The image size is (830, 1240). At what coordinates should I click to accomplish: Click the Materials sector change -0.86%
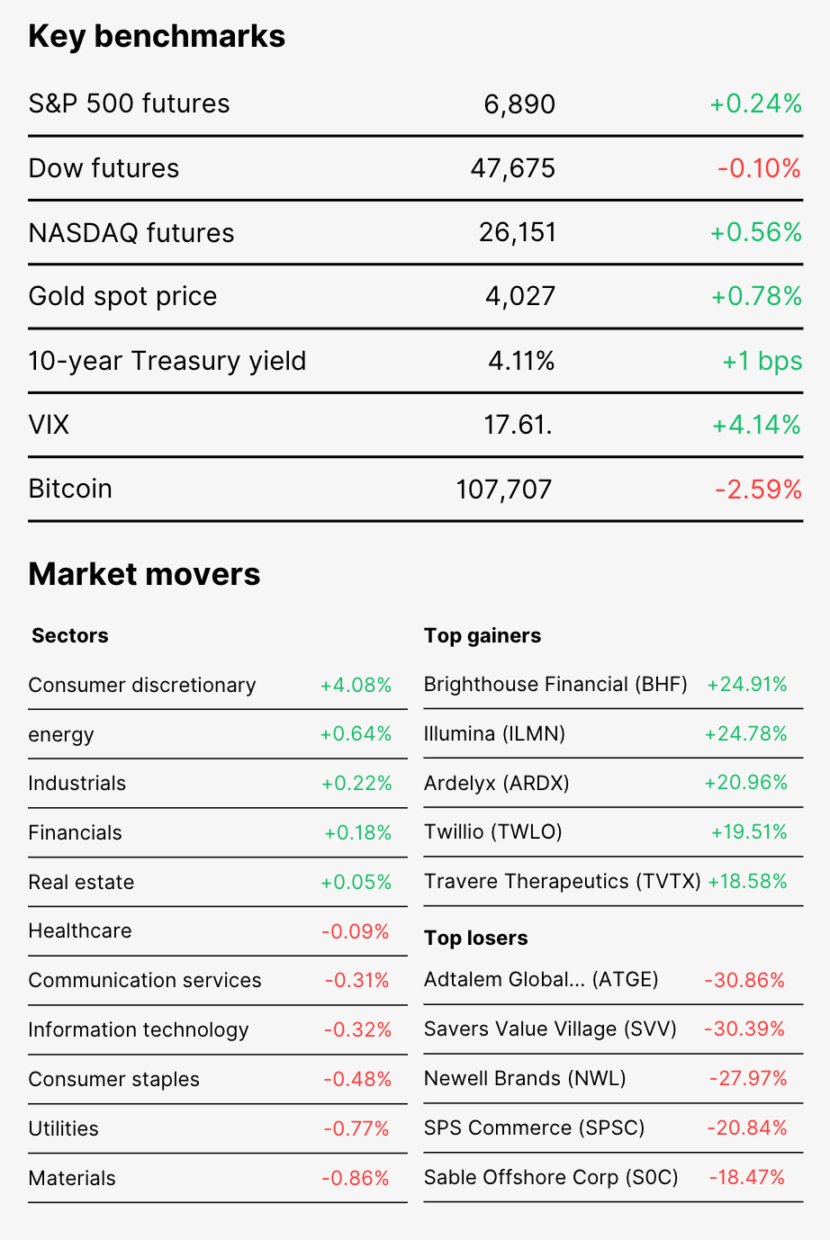point(356,1178)
